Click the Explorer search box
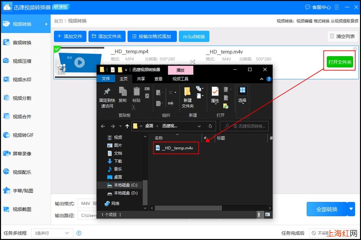Image resolution: width=361 pixels, height=240 pixels. point(244,126)
